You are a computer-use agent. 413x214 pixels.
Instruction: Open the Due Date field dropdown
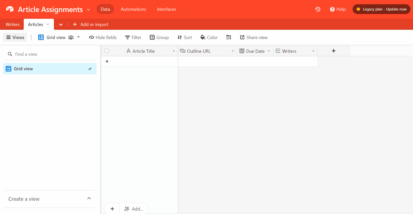point(269,51)
